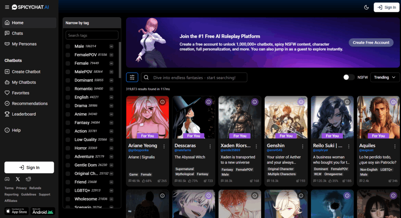
Task: Open the X social media icon
Action: tap(18, 179)
